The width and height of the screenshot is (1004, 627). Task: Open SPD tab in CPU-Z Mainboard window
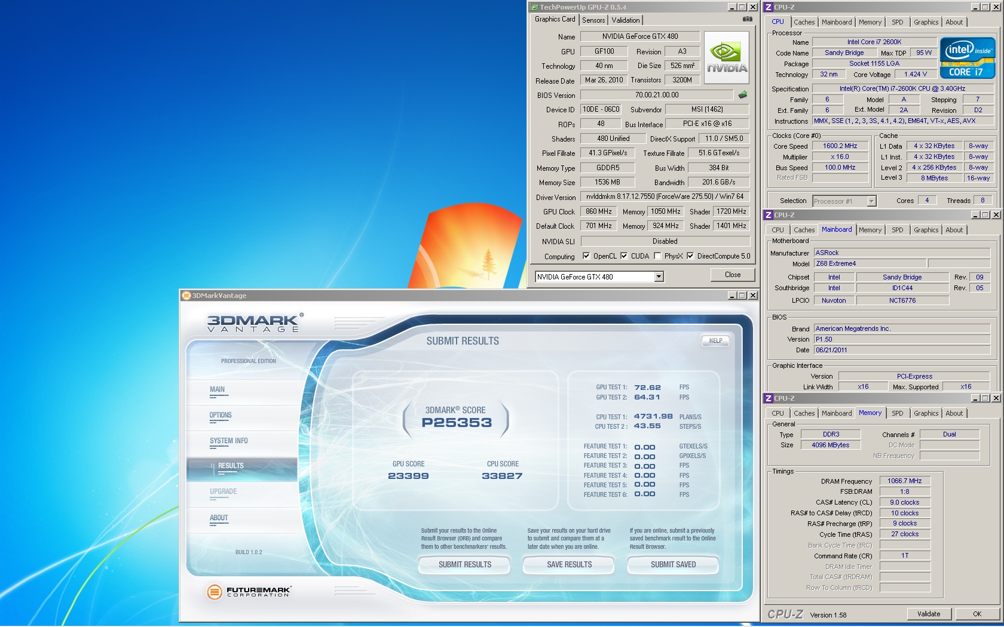(897, 230)
